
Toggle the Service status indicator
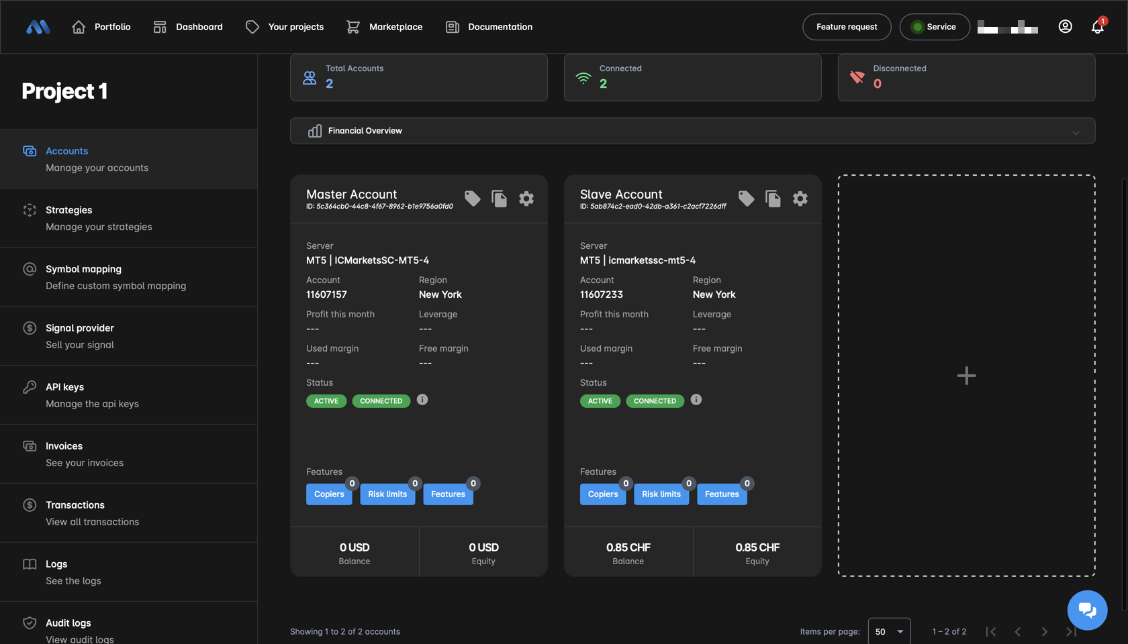[x=934, y=27]
